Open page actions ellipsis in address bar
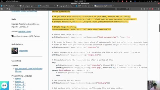 pos(124,9)
